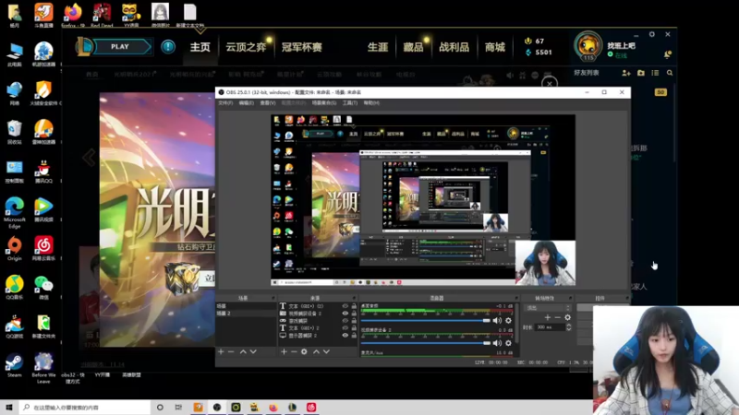The height and width of the screenshot is (415, 739).
Task: Mute the desktop audio speaker icon
Action: coord(497,321)
